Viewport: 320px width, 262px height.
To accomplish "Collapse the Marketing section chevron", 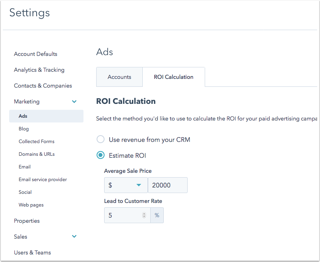I will click(74, 102).
